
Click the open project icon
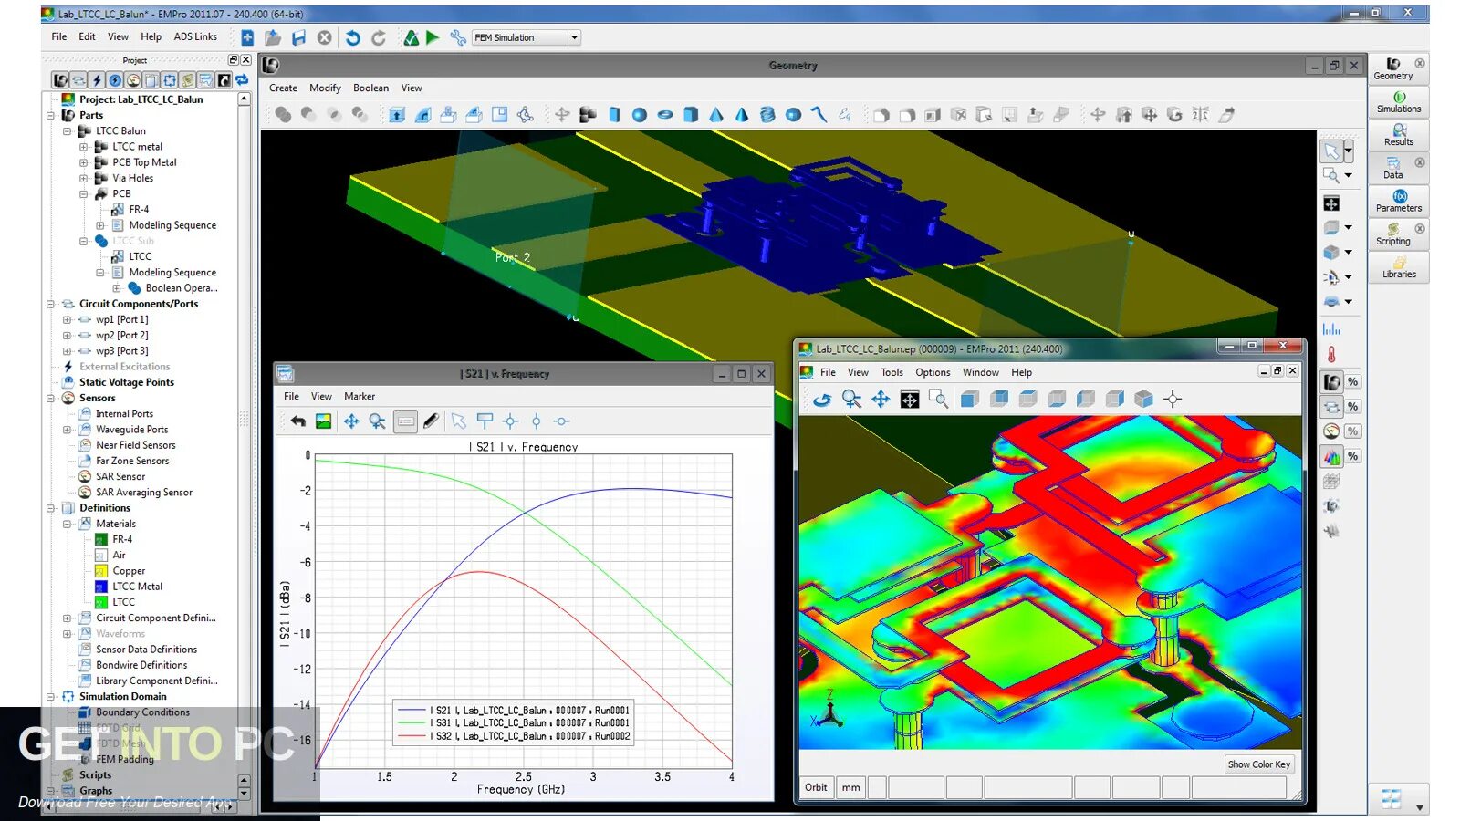click(x=273, y=37)
